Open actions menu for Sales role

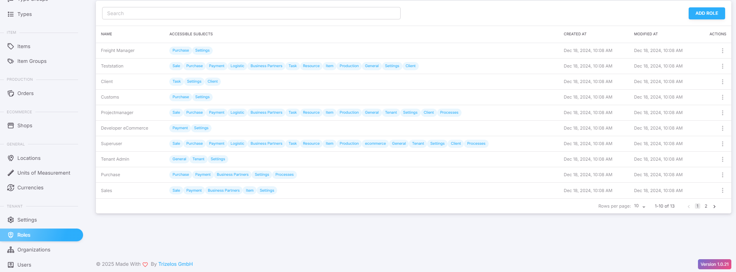722,191
